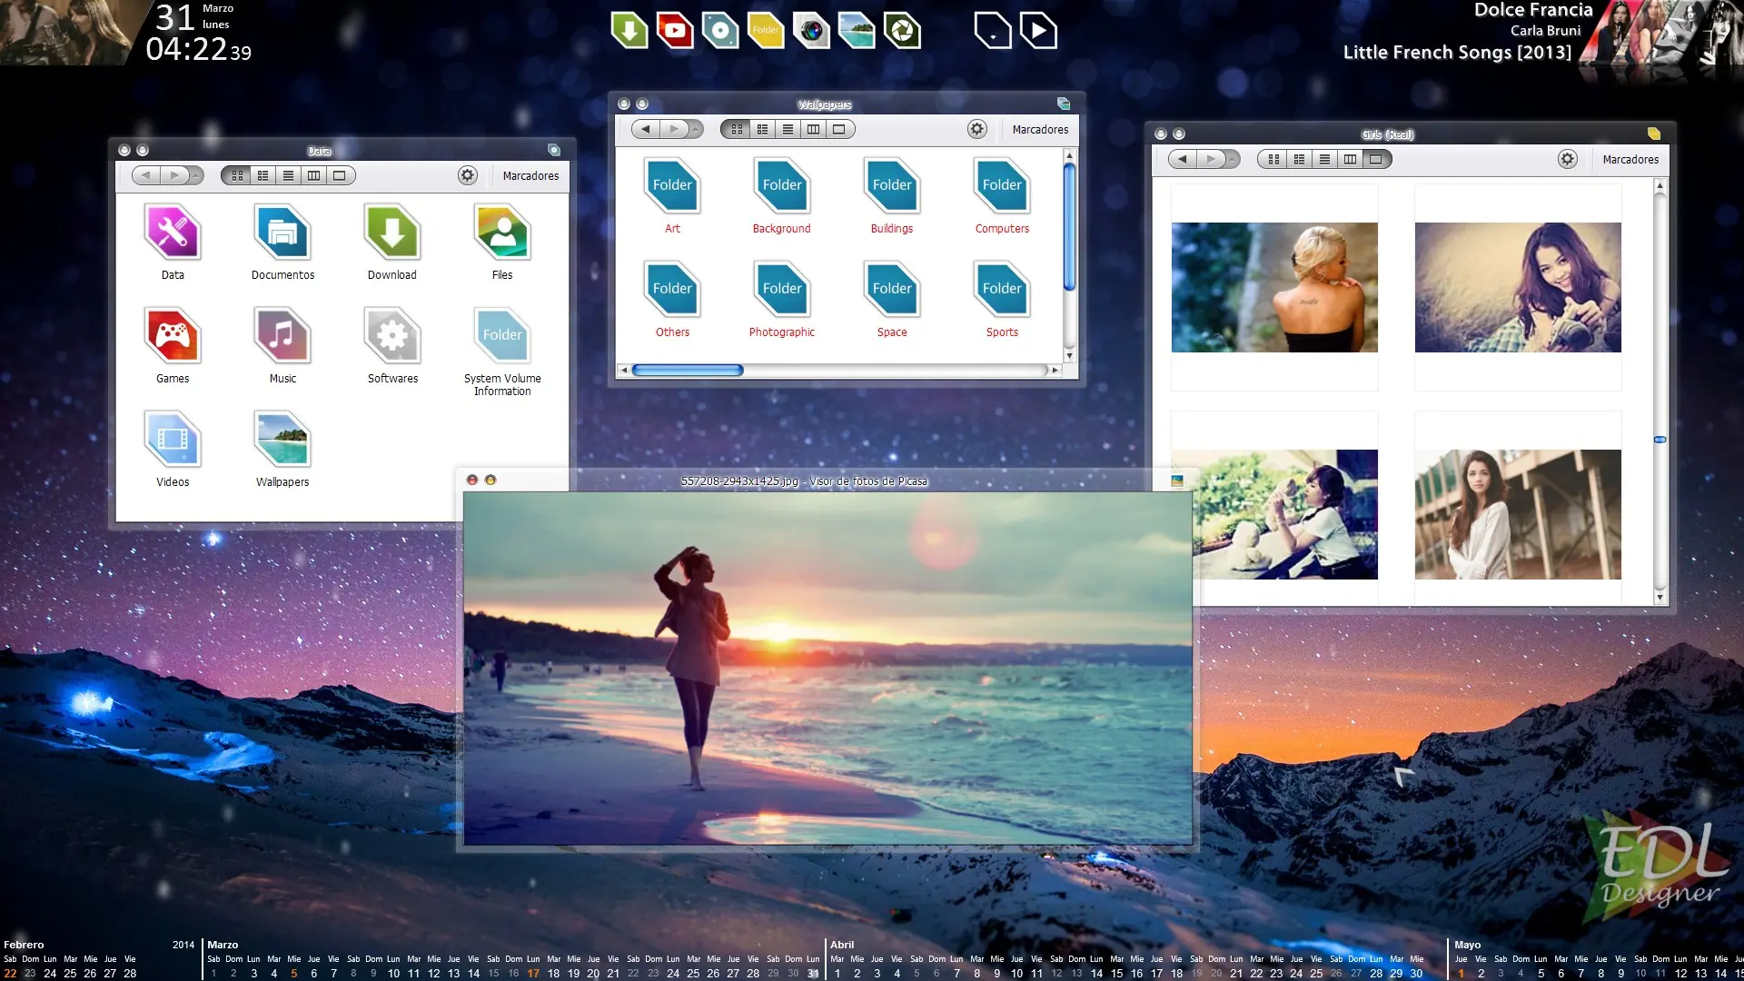This screenshot has height=981, width=1744.
Task: Go back in the Data window
Action: [x=146, y=175]
